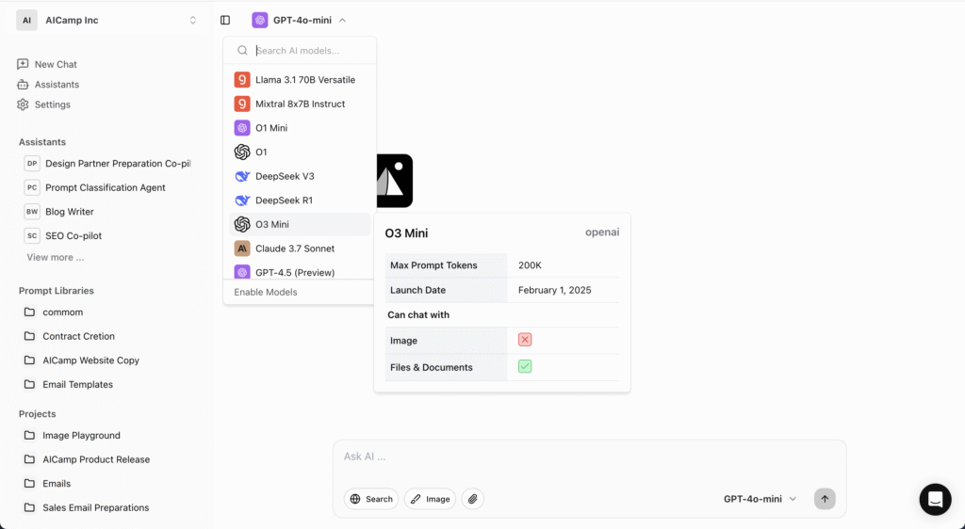Open Prompt Classification Agent assistant
Viewport: 965px width, 529px height.
95,187
